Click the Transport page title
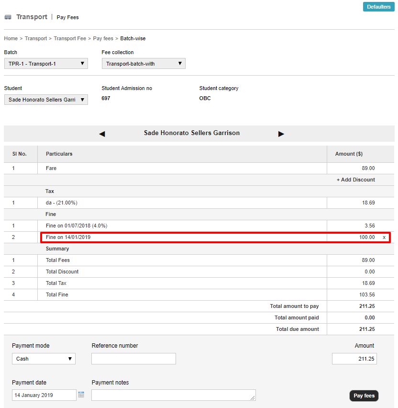Viewport: 398px width, 408px height. [32, 17]
